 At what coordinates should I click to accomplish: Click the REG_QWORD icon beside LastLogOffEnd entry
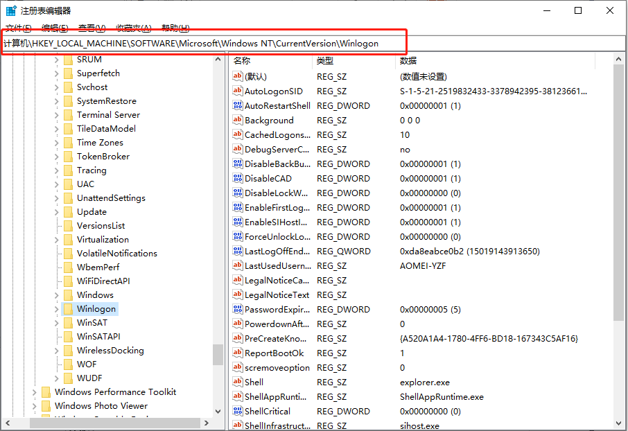pos(238,251)
